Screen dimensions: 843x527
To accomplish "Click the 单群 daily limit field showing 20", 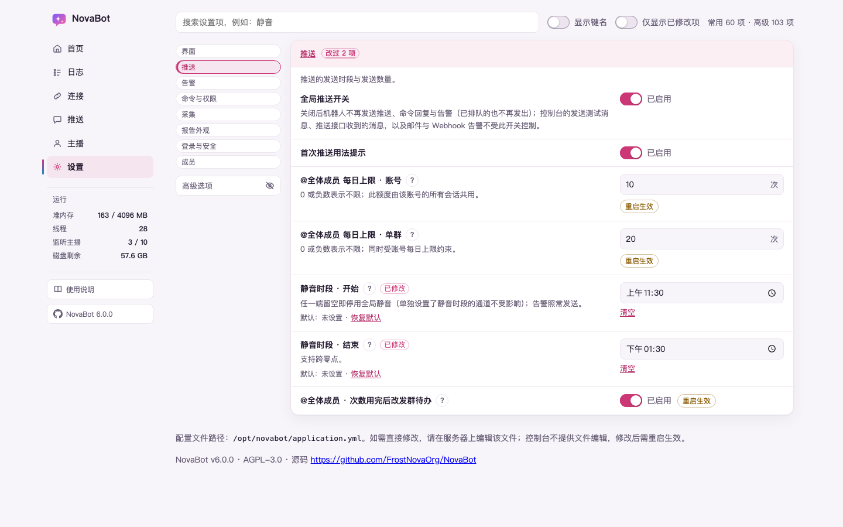I will (702, 239).
